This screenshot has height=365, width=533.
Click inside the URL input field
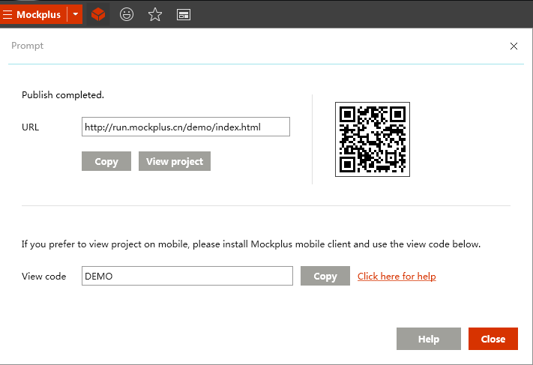186,127
